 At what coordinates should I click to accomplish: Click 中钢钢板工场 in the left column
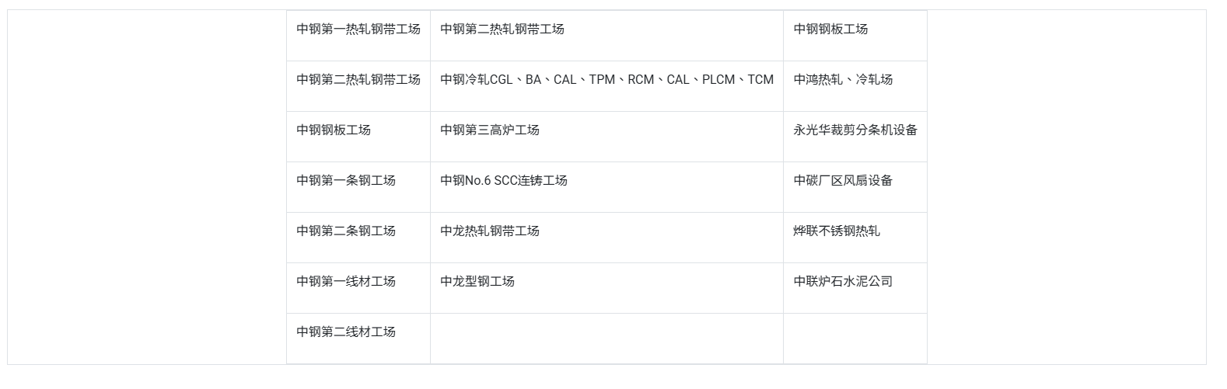click(x=358, y=137)
